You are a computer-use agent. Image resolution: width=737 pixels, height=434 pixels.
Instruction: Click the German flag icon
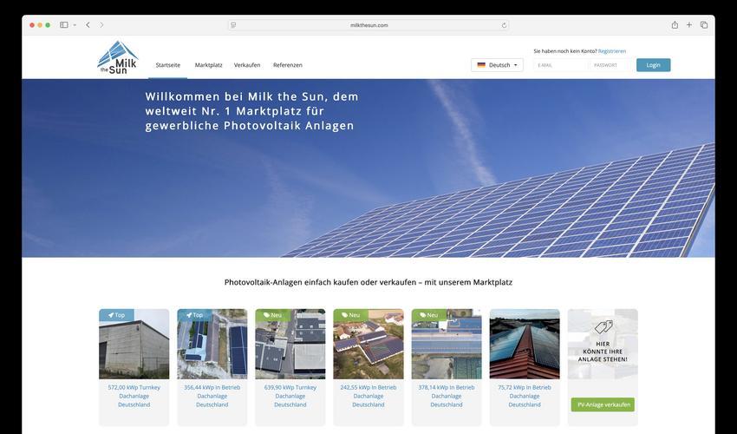point(481,65)
